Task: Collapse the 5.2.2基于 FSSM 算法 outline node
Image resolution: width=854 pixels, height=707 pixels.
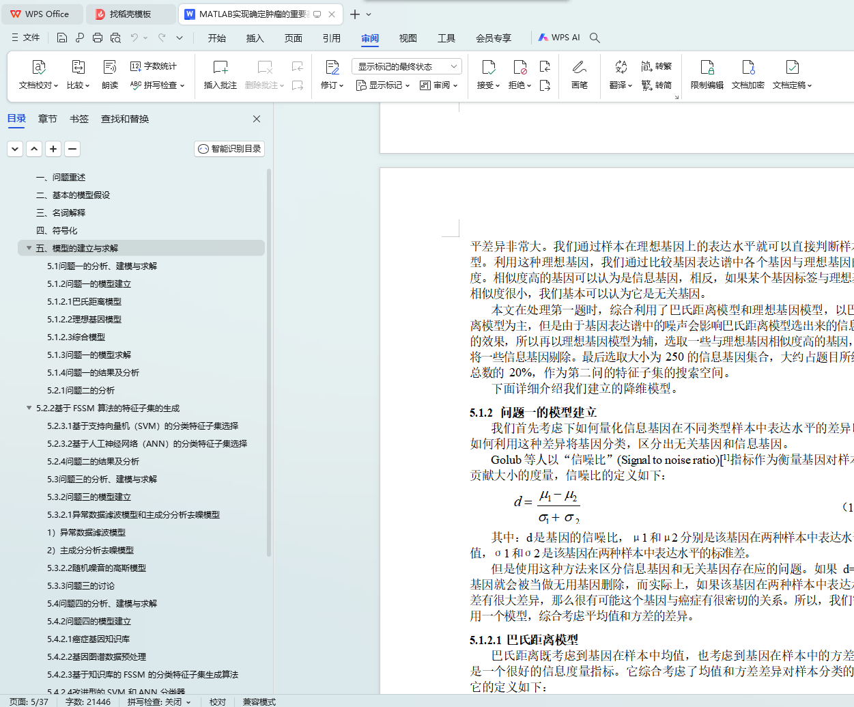Action: [x=29, y=408]
